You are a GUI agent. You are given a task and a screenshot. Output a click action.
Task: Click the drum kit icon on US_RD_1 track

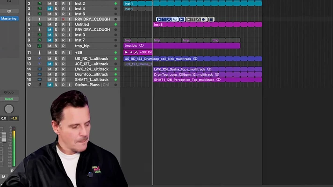39,58
